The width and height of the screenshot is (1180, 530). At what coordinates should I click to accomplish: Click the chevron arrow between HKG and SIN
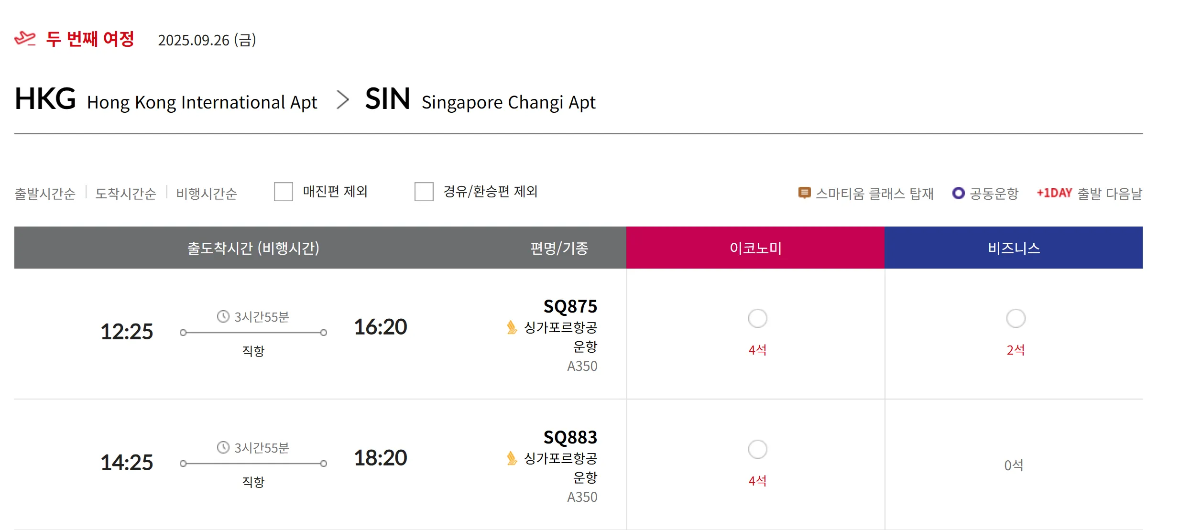(342, 99)
